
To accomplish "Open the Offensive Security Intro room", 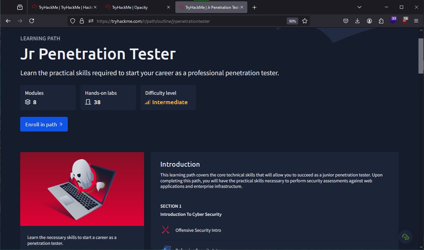I will 198,230.
